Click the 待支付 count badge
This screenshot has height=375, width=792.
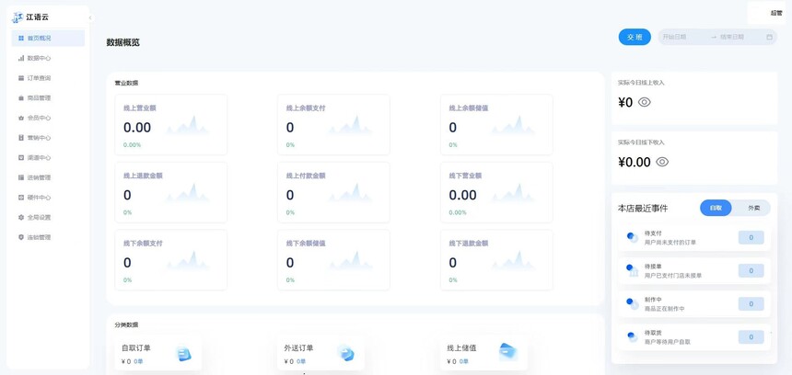(751, 237)
